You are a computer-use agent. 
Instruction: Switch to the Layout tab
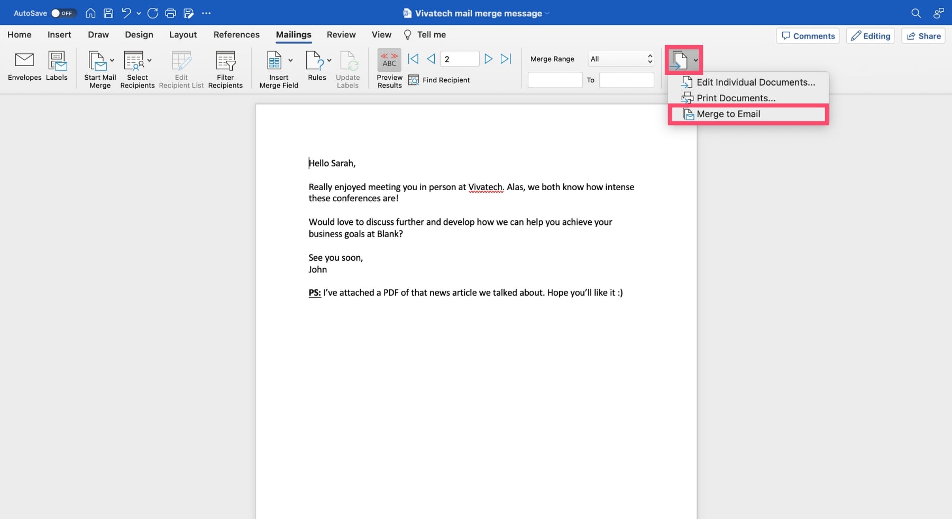(x=183, y=35)
